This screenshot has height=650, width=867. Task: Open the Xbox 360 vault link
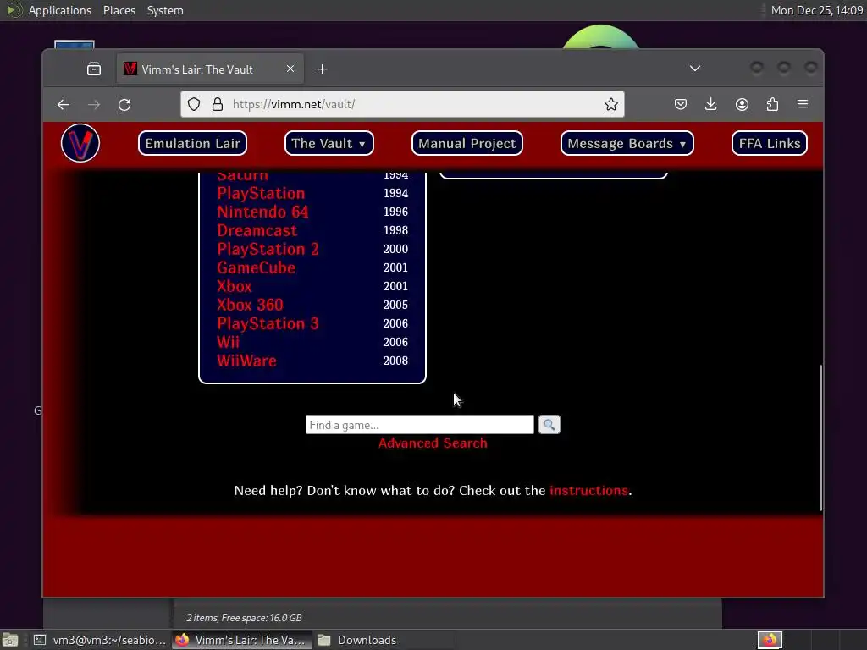click(250, 305)
